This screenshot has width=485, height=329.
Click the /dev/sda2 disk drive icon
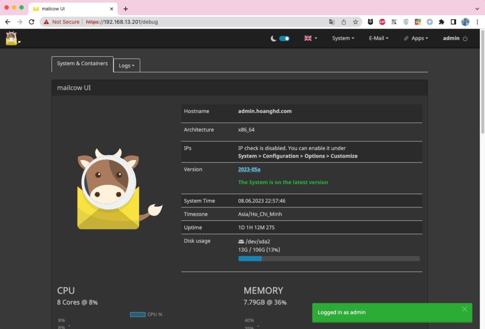241,241
